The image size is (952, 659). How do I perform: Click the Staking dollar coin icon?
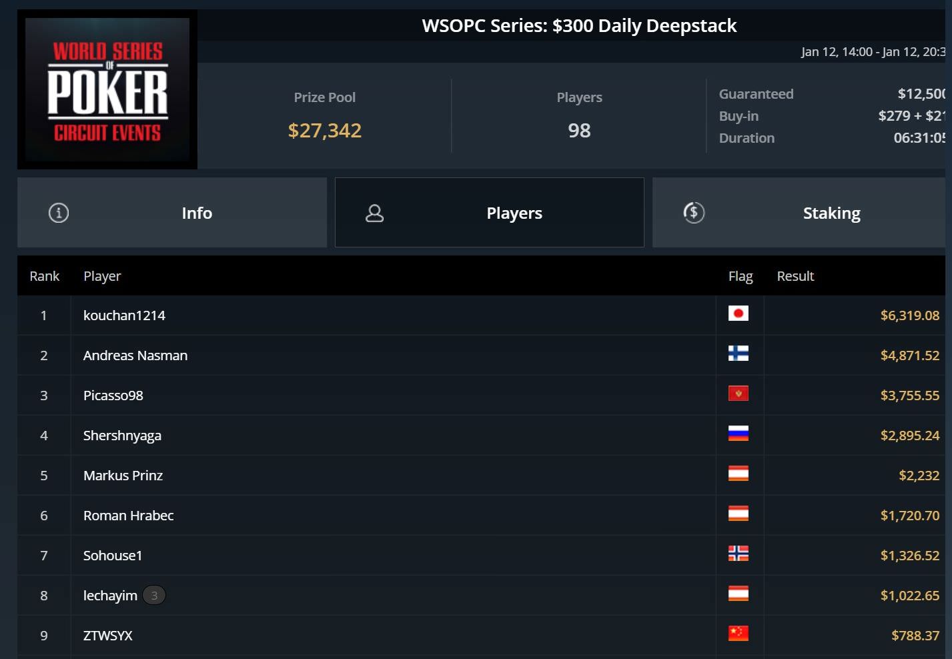point(694,213)
